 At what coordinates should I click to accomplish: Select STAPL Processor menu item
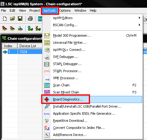click(93, 71)
